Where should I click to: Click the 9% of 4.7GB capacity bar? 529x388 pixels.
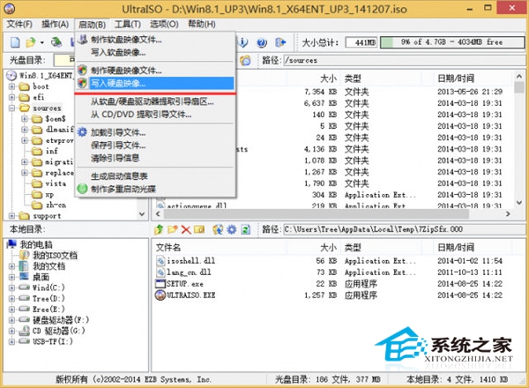tap(452, 42)
